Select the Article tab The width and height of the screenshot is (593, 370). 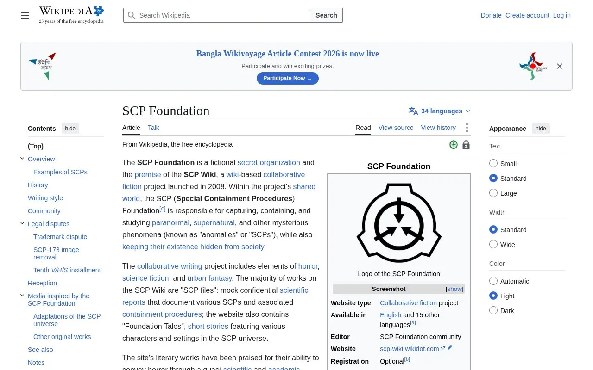pos(131,128)
